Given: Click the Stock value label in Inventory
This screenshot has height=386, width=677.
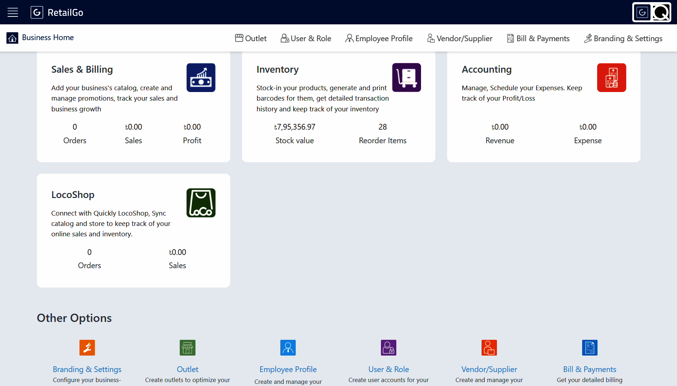Looking at the screenshot, I should tap(295, 141).
